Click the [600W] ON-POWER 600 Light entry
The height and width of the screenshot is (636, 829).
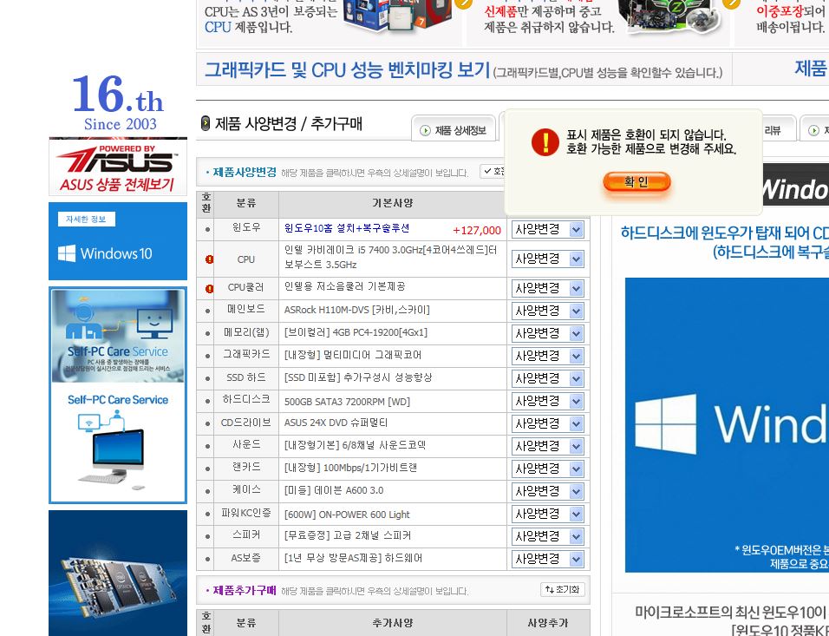coord(347,515)
